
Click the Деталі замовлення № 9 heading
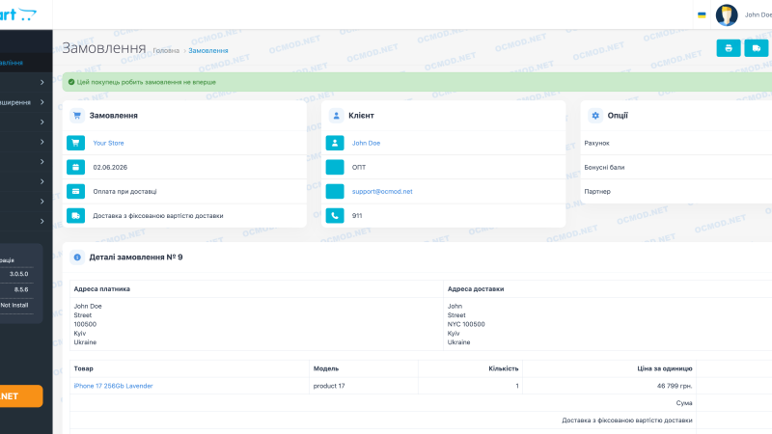tap(136, 257)
